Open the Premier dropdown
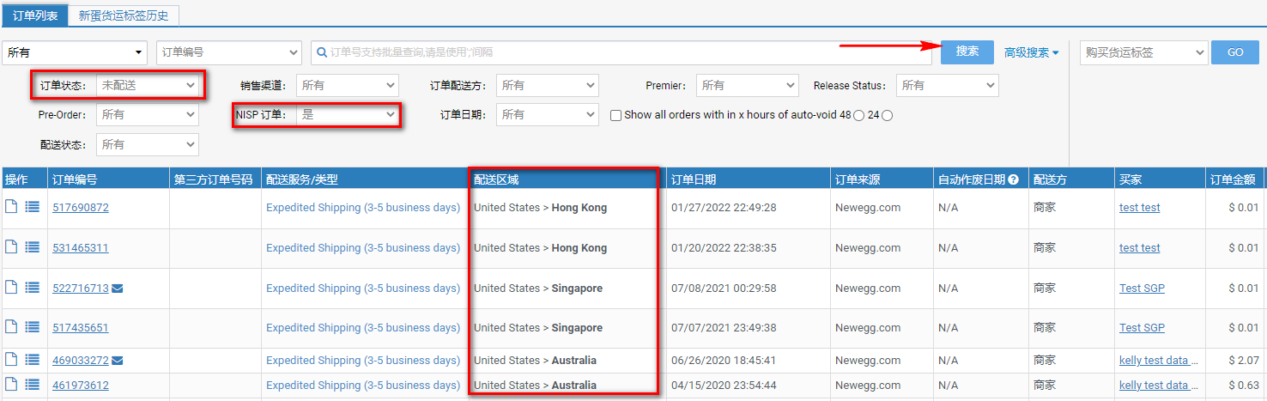Viewport: 1267px width, 401px height. [747, 86]
